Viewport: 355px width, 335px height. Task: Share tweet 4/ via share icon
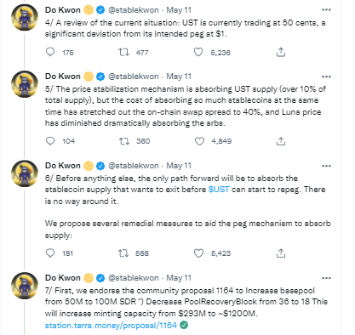point(281,52)
